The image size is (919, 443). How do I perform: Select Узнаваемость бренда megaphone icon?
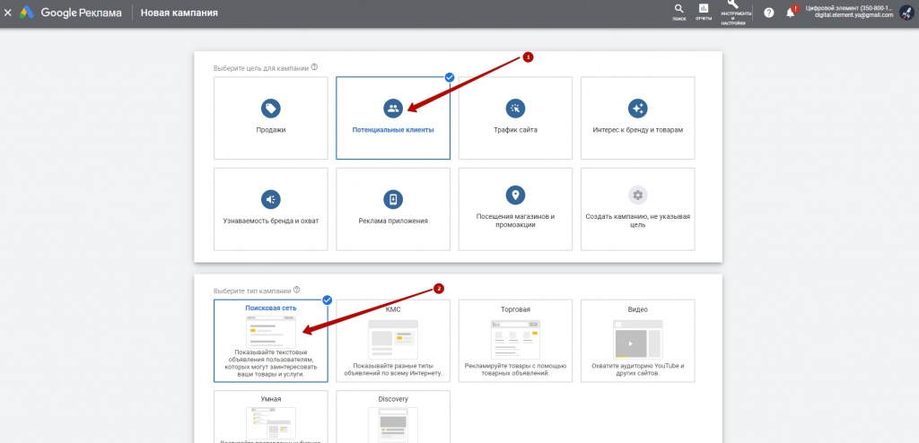270,199
